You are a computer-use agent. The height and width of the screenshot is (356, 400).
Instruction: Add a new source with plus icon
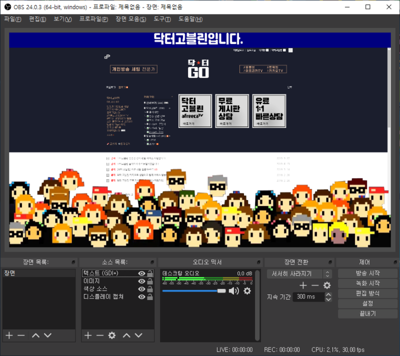pyautogui.click(x=88, y=335)
